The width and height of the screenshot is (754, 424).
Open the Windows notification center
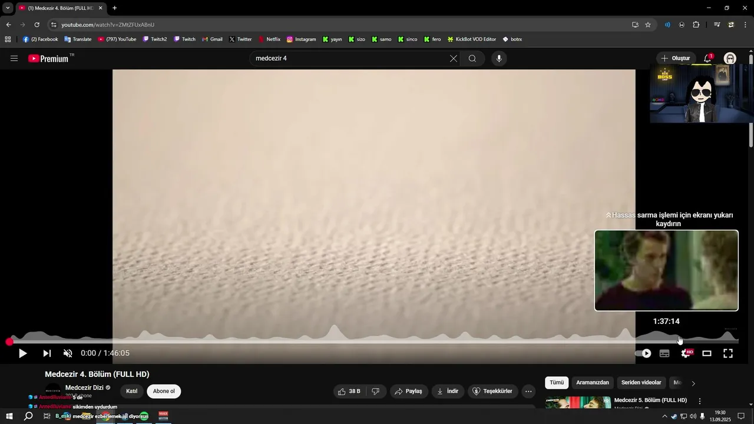pyautogui.click(x=741, y=416)
